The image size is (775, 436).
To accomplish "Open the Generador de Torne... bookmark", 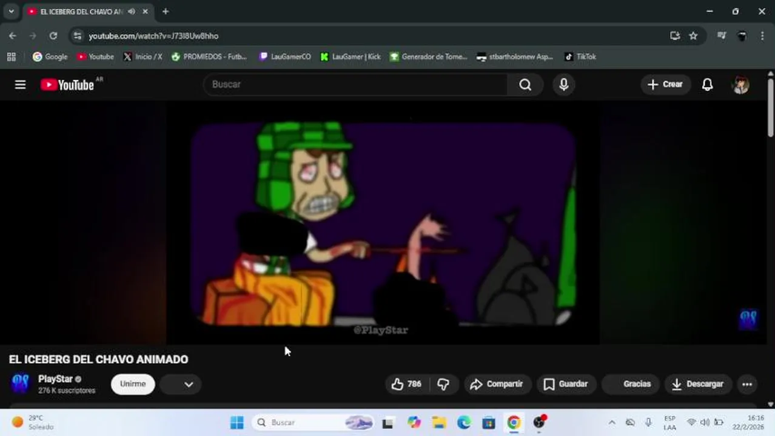I will click(x=429, y=56).
